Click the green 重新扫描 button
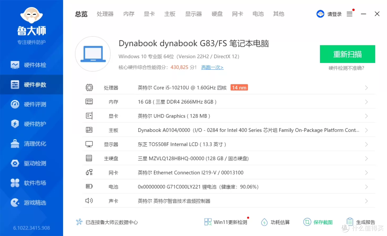387x236 pixels. (348, 54)
